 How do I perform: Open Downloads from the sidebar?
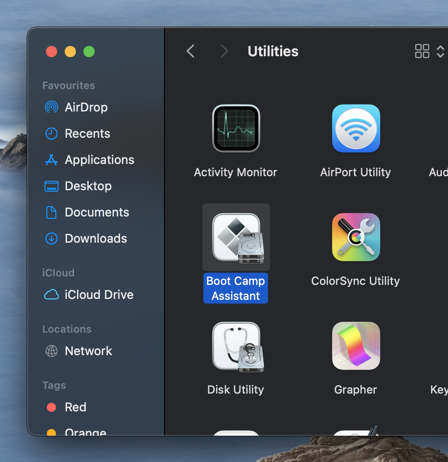(96, 238)
